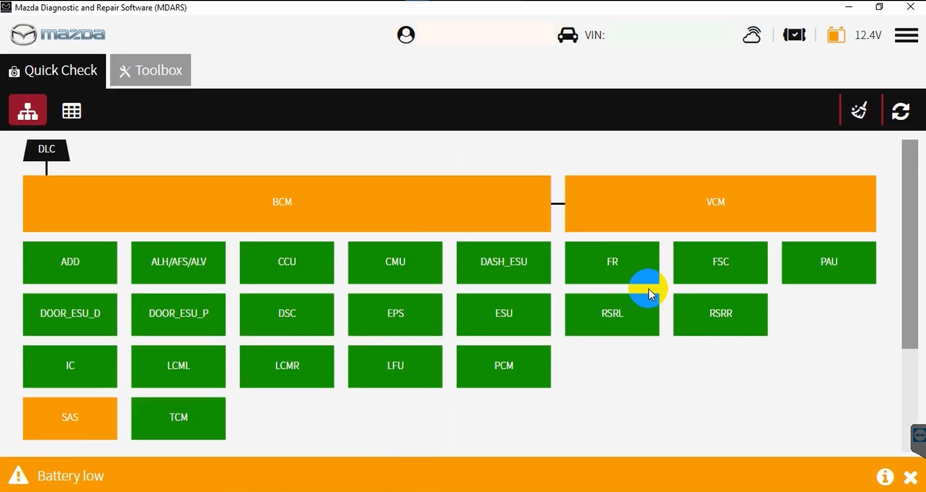This screenshot has width=926, height=492.
Task: Open the hamburger main menu
Action: click(x=906, y=35)
